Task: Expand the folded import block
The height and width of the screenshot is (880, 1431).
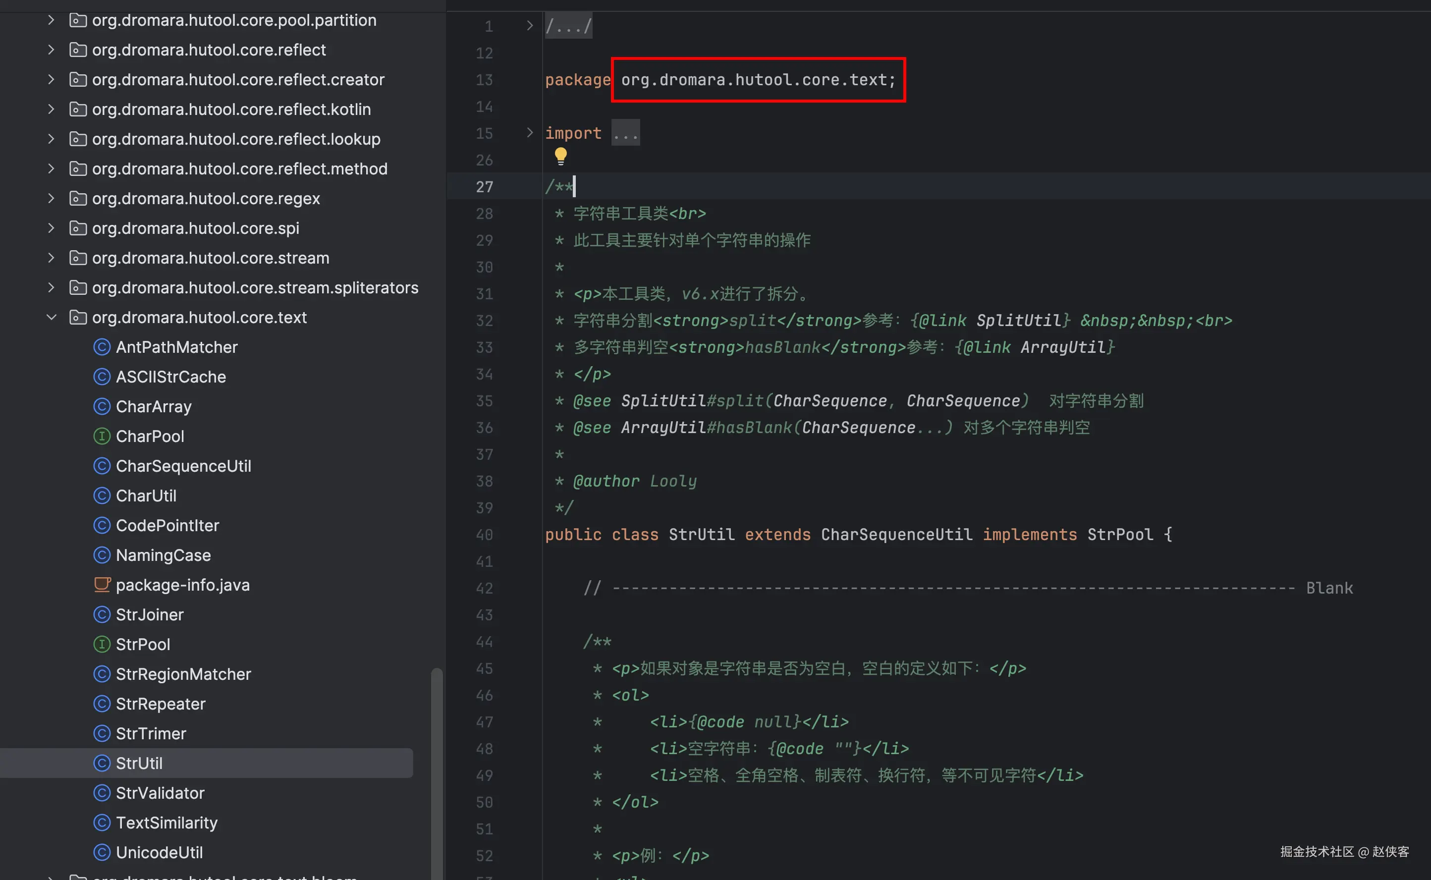Action: (x=626, y=133)
